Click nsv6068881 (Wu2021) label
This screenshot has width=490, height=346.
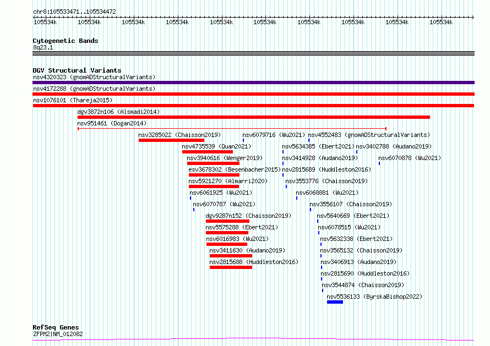[x=327, y=193]
